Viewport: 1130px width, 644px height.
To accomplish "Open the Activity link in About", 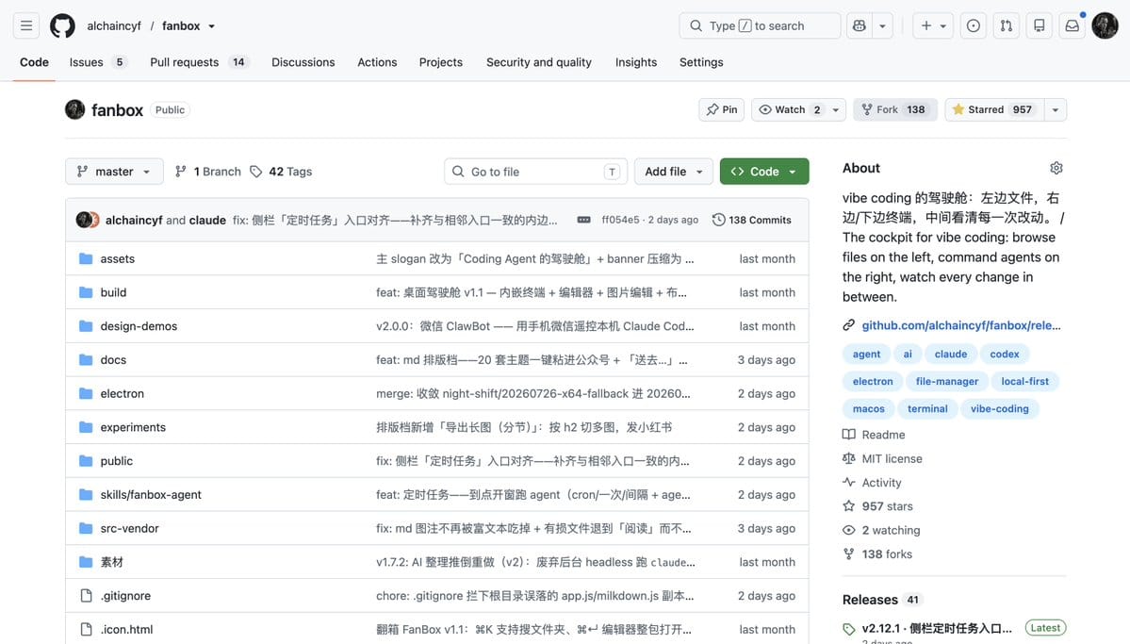I will click(881, 483).
